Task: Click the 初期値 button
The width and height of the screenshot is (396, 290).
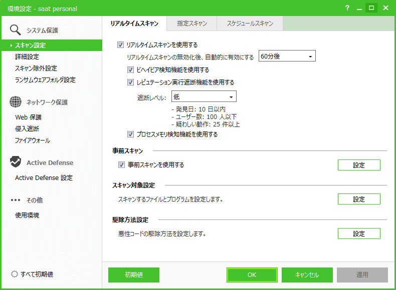Action: (x=134, y=274)
